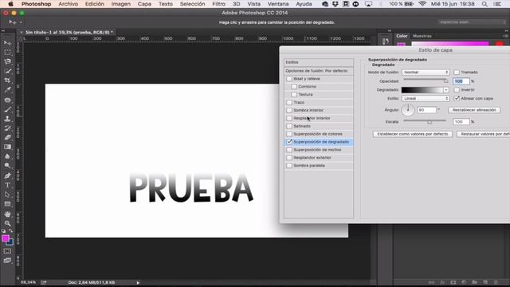510x287 pixels.
Task: Open the Ventana menu
Action: point(278,4)
